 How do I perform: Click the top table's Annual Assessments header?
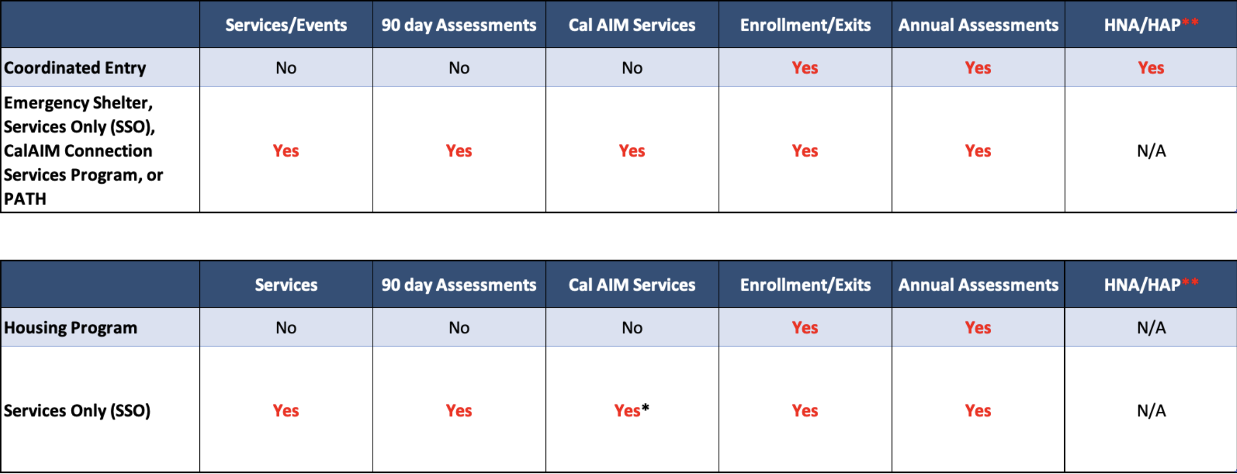pyautogui.click(x=978, y=25)
